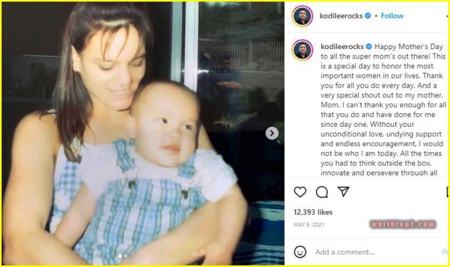Click the verified badge beside header username
The image size is (450, 267).
[367, 16]
